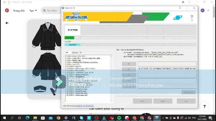This screenshot has width=216, height=121.
Task: Open the notification center icon
Action: tap(210, 118)
